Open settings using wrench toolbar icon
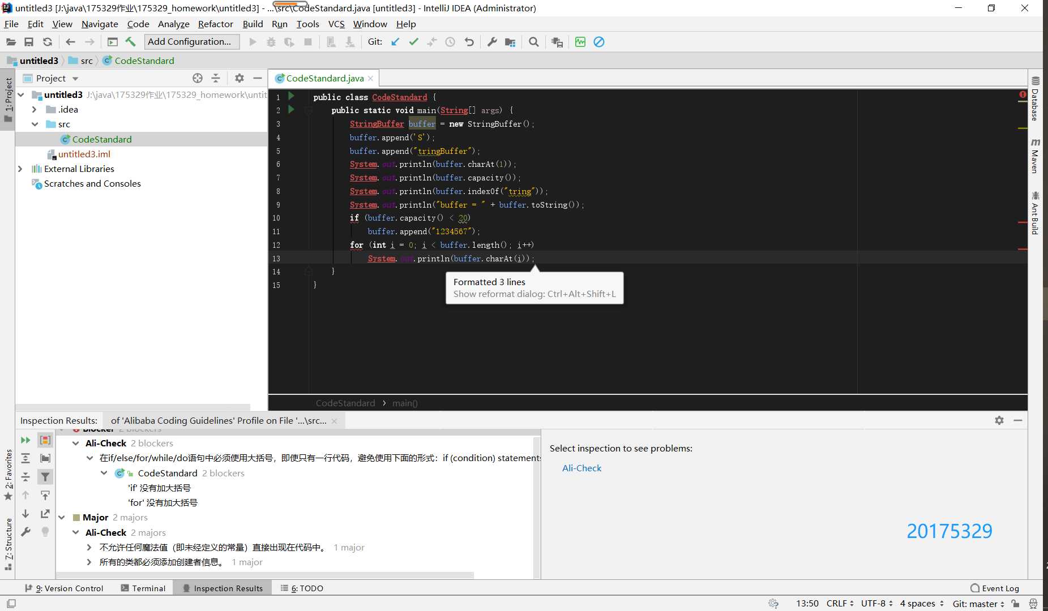 (x=492, y=42)
